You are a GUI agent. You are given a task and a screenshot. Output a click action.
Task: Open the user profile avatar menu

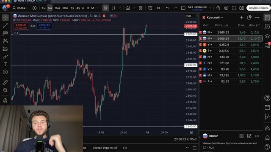tap(5, 8)
